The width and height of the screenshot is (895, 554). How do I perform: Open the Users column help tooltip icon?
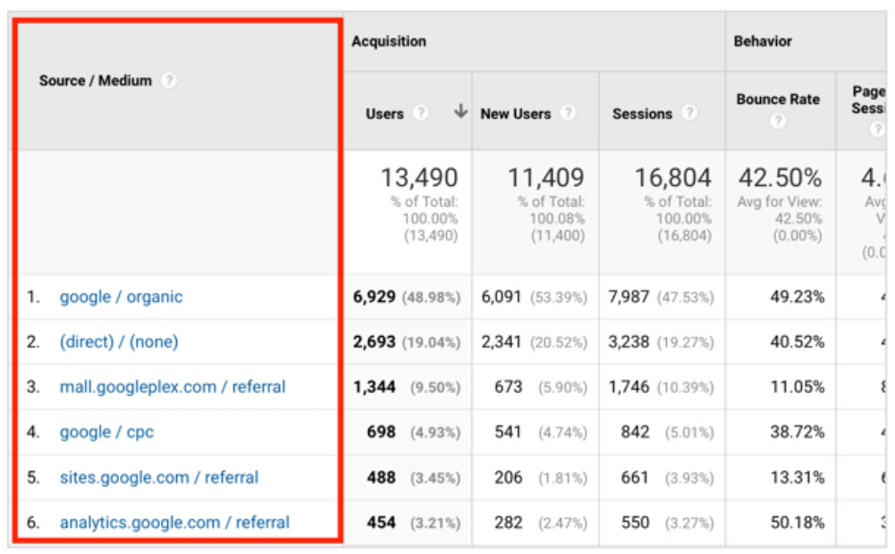[x=419, y=113]
